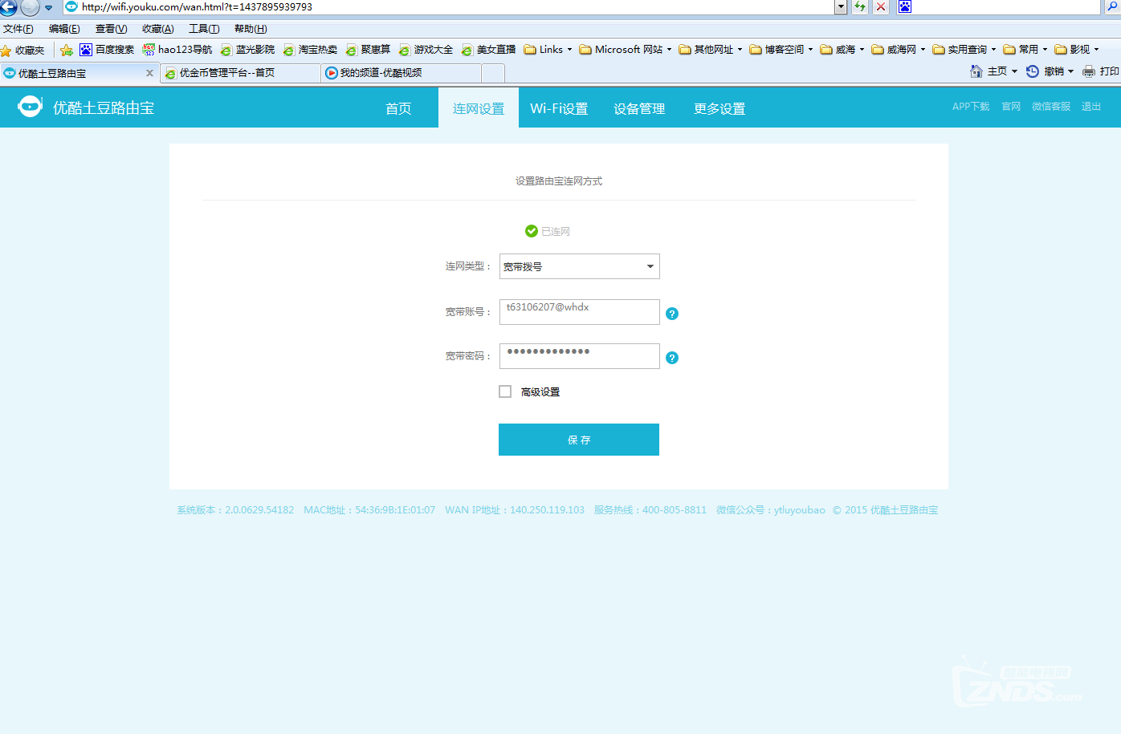Open the 百度搜索 bookmark
This screenshot has width=1121, height=734.
(107, 50)
